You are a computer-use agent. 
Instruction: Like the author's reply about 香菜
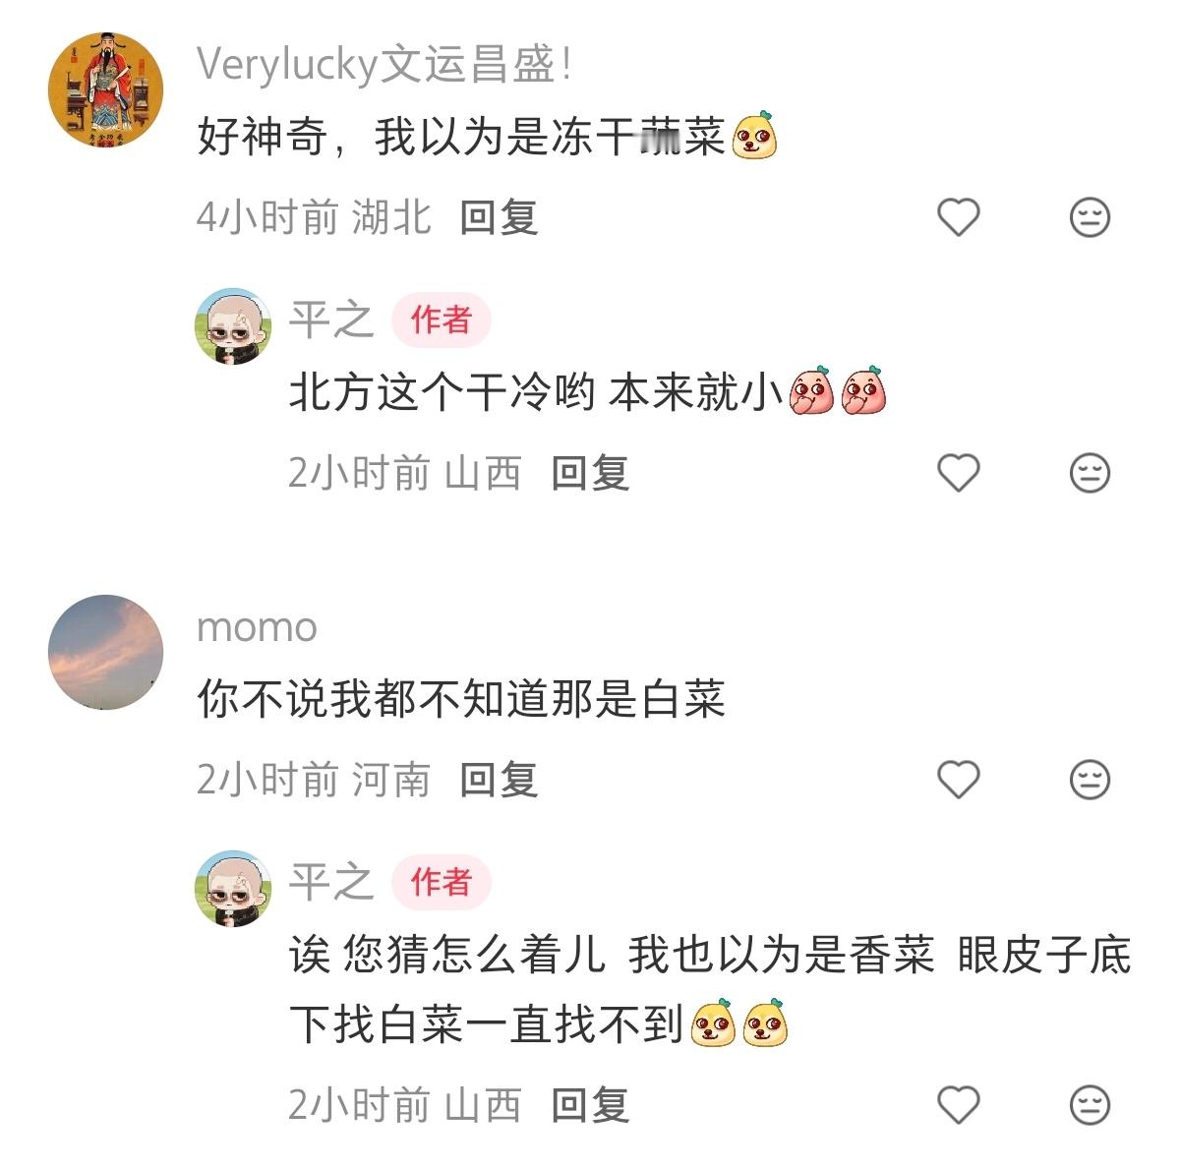pyautogui.click(x=958, y=1105)
